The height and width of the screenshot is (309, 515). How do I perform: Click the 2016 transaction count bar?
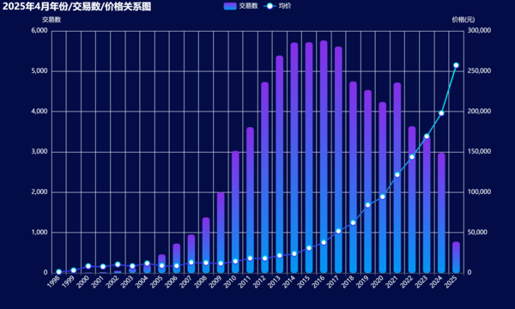324,156
